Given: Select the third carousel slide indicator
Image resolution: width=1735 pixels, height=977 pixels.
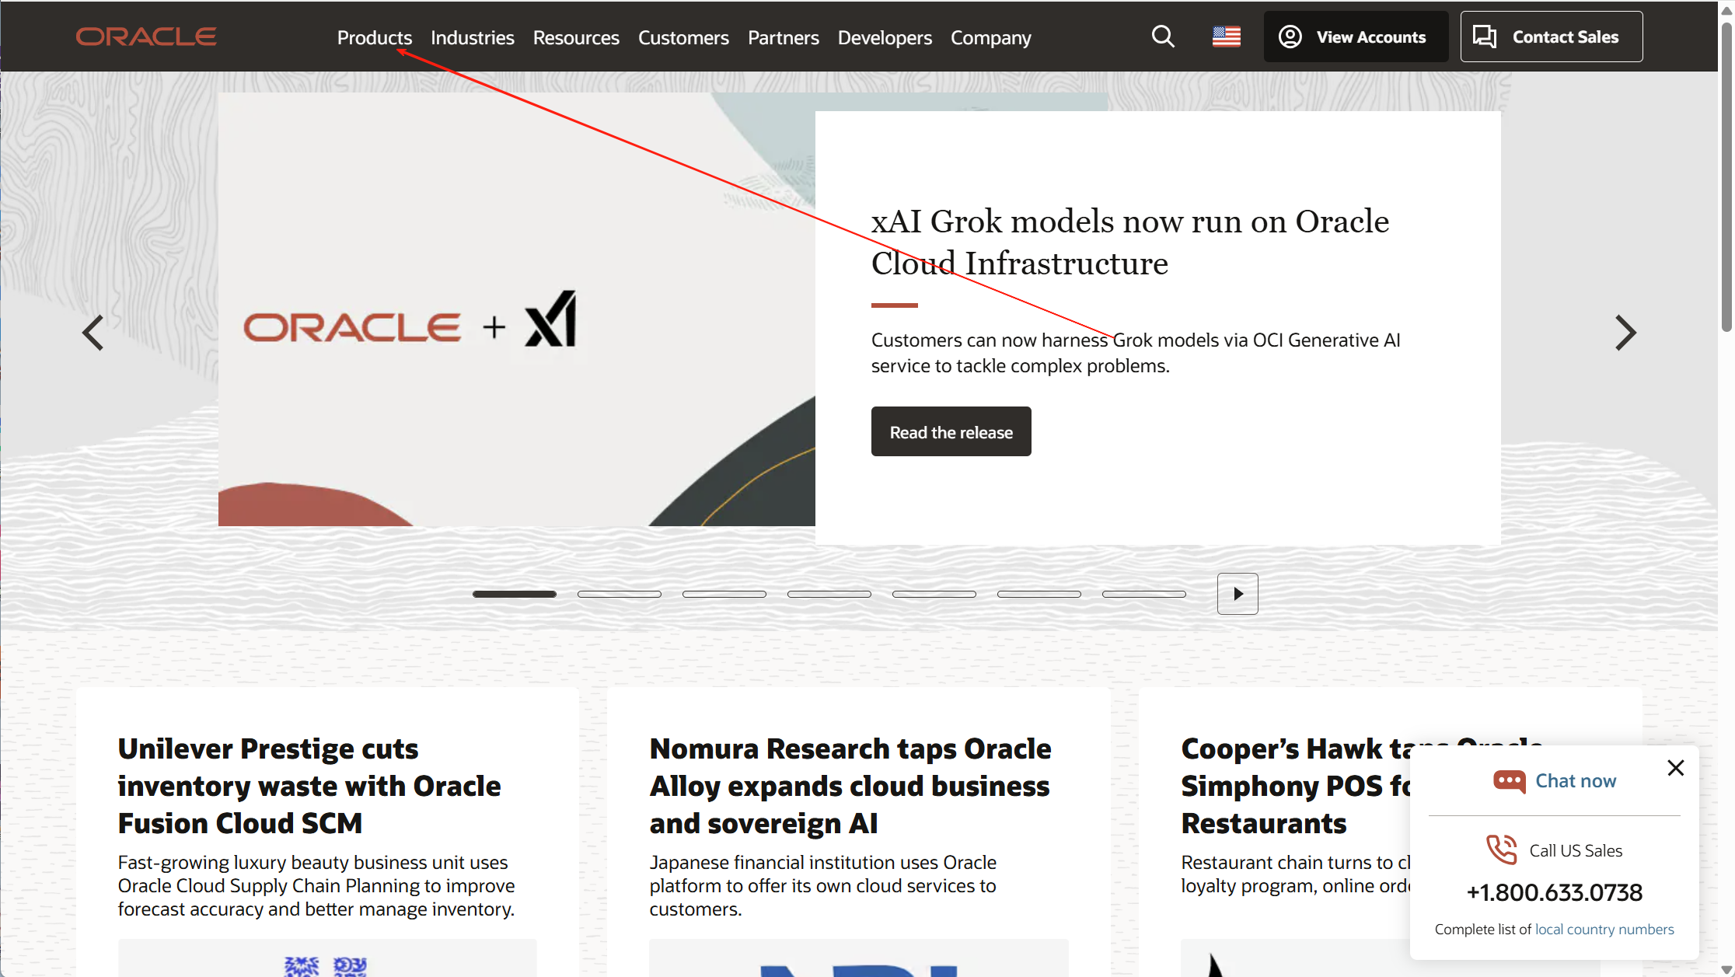Looking at the screenshot, I should 724,594.
